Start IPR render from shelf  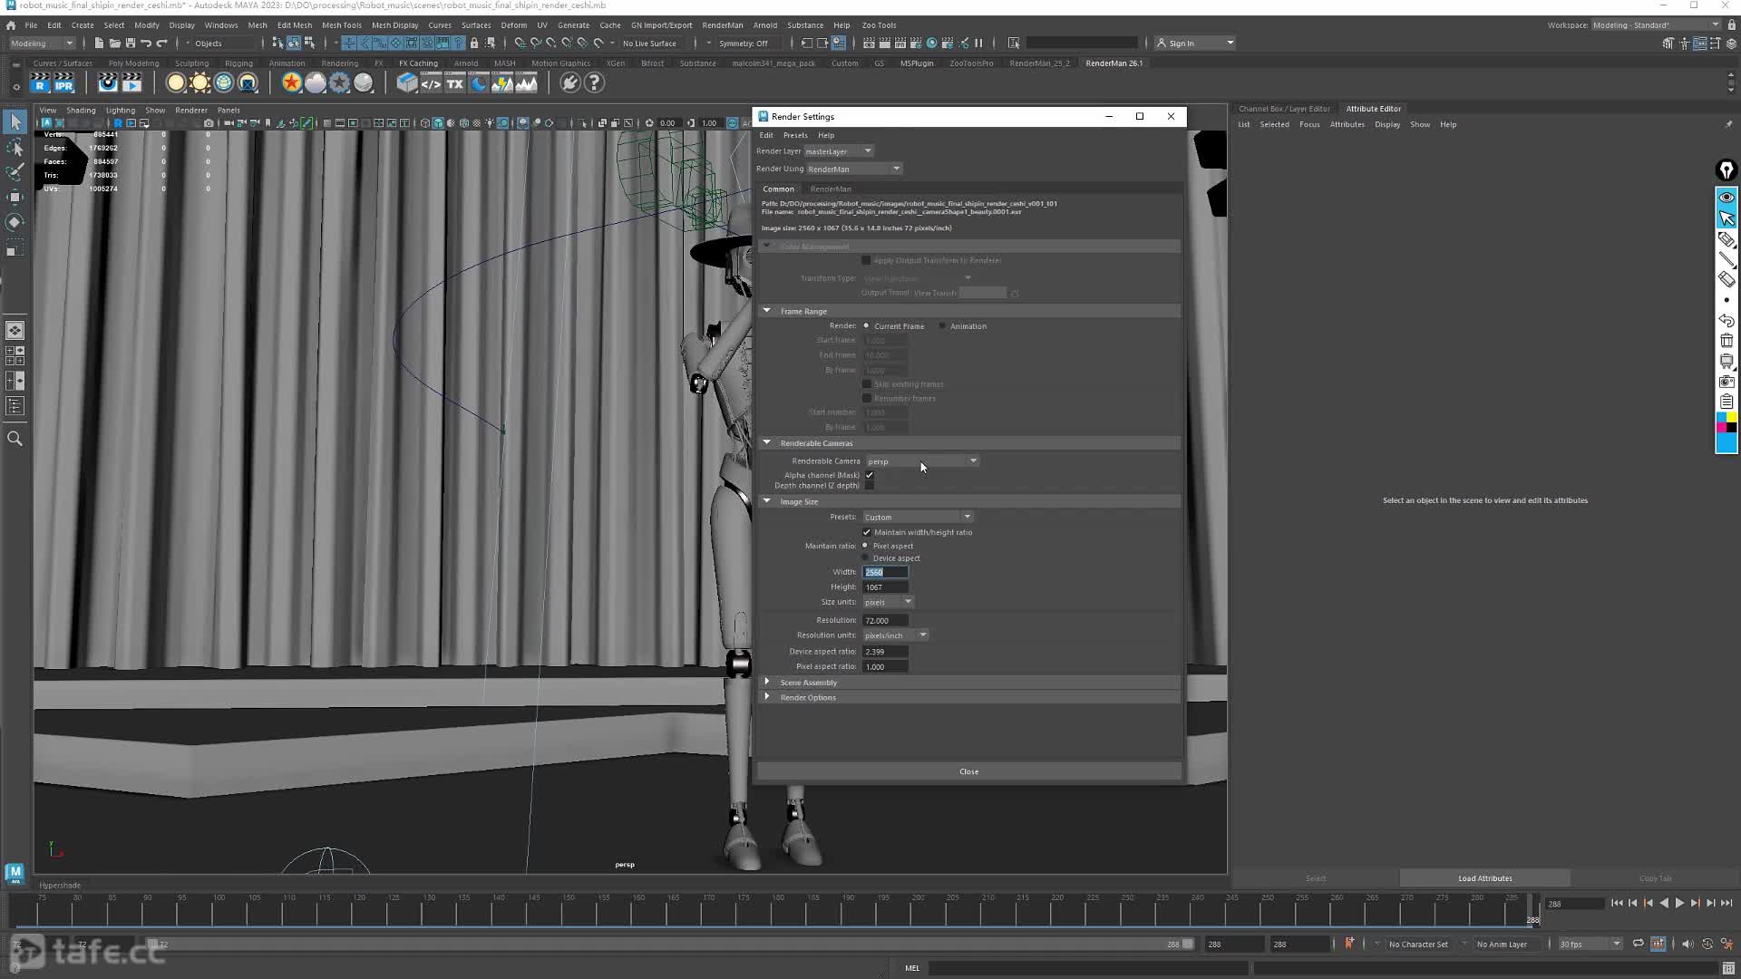click(x=63, y=83)
